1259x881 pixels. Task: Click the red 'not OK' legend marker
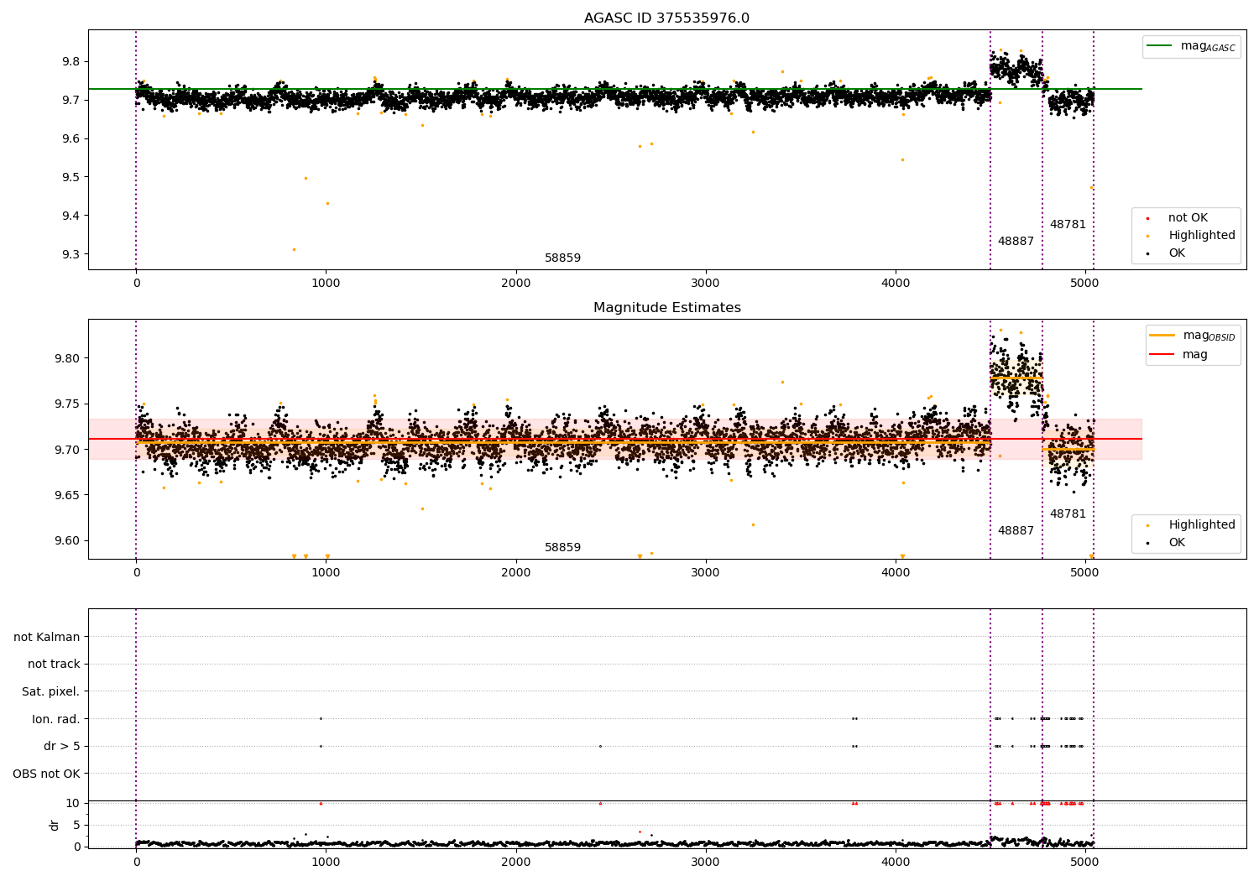[1148, 218]
